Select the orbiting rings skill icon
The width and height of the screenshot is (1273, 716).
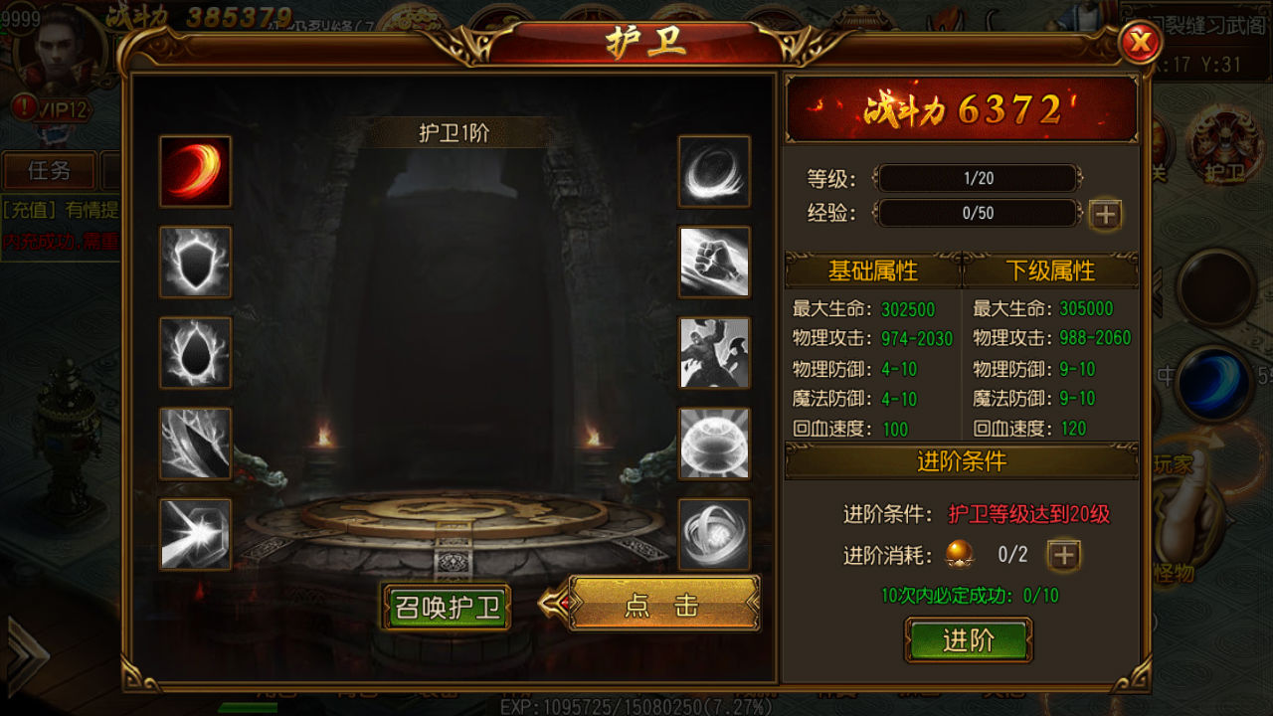point(714,534)
